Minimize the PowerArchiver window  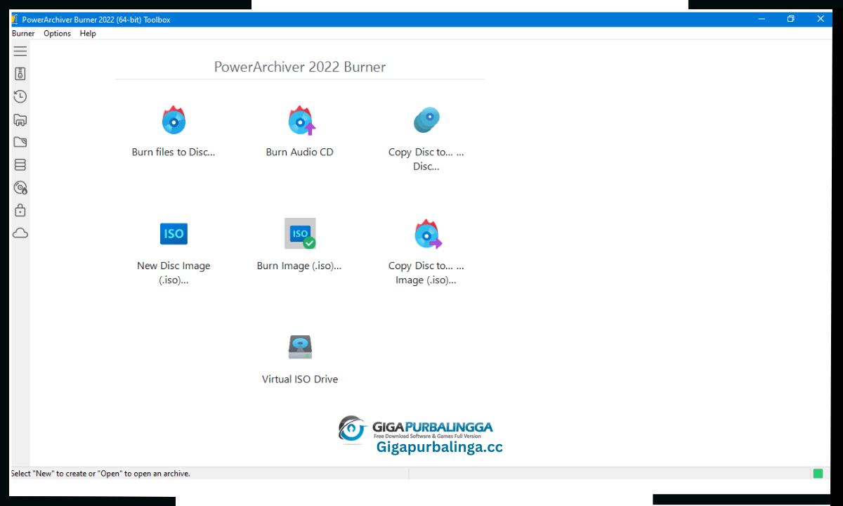(x=761, y=19)
